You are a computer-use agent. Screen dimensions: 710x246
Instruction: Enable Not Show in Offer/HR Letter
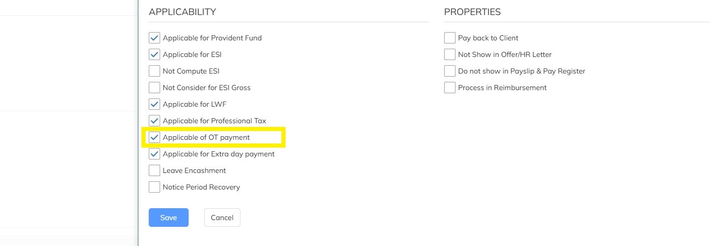tap(449, 54)
